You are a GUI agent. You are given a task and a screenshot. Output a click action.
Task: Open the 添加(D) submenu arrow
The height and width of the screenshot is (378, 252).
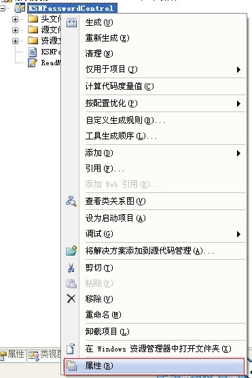click(x=238, y=153)
